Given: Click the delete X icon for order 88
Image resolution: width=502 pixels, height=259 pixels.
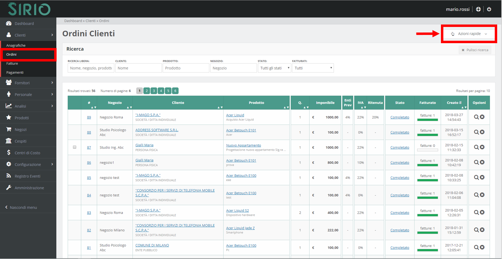Looking at the screenshot, I should coord(482,132).
